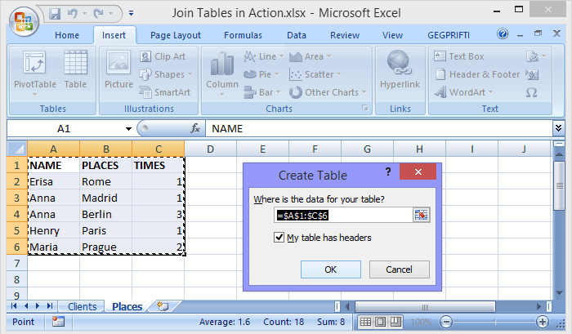The height and width of the screenshot is (334, 572).
Task: Switch to Page Layout view in status bar
Action: pos(381,322)
